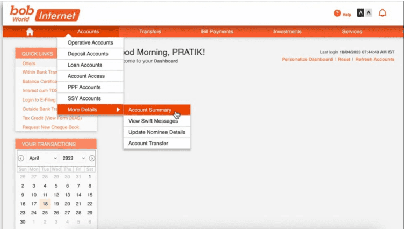Select Update Nominee Details in submenu
The height and width of the screenshot is (229, 404).
coord(157,132)
